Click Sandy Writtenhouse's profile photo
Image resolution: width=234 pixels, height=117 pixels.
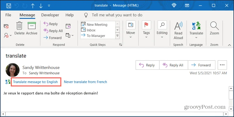point(13,70)
